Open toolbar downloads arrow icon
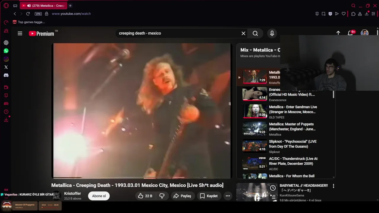Viewport: 379px width, 213px height. [367, 14]
